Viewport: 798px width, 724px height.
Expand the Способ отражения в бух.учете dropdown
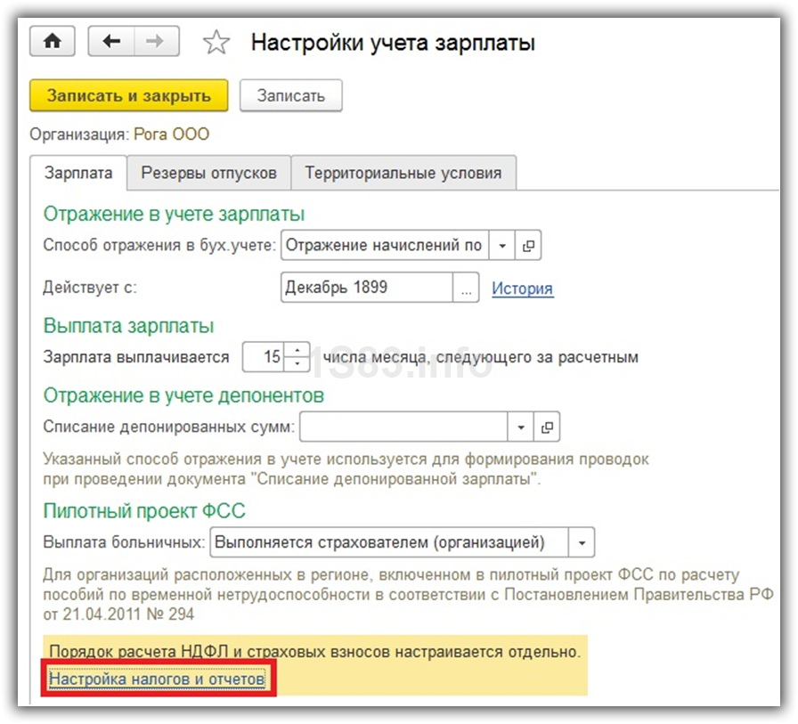pos(502,246)
